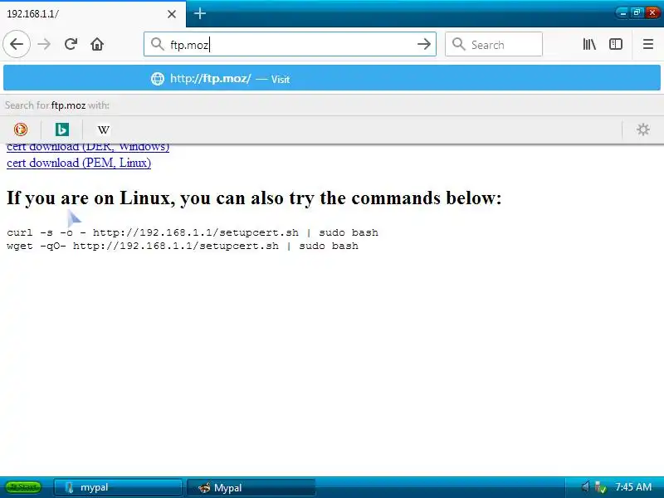The width and height of the screenshot is (664, 498).
Task: Open cert download (DER, Windows) link
Action: coord(88,147)
